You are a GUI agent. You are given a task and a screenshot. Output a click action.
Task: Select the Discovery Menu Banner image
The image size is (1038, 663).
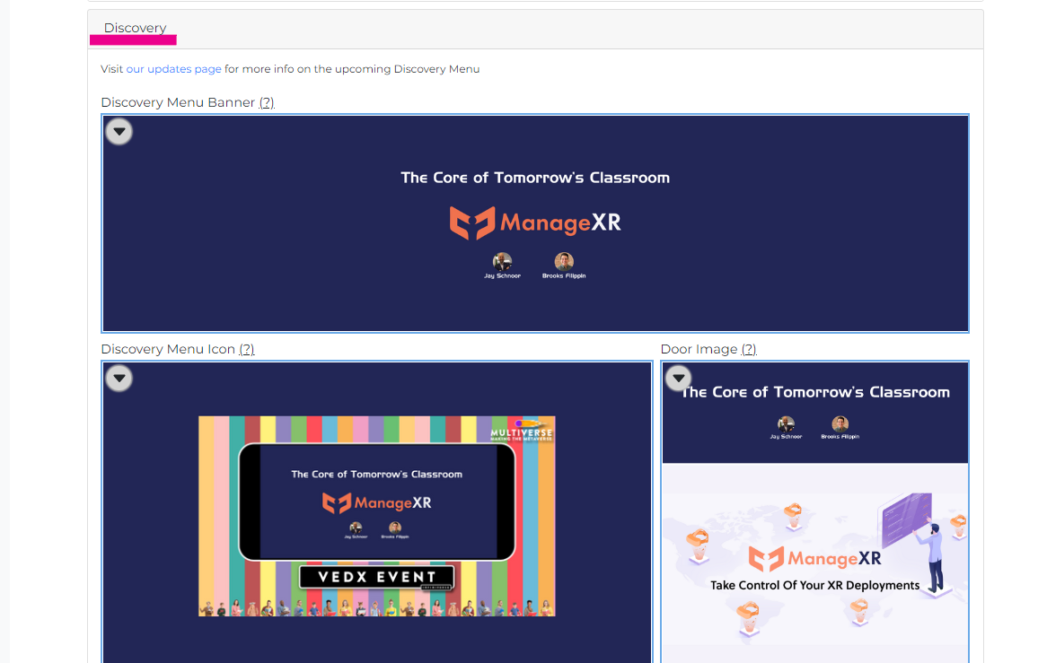535,223
